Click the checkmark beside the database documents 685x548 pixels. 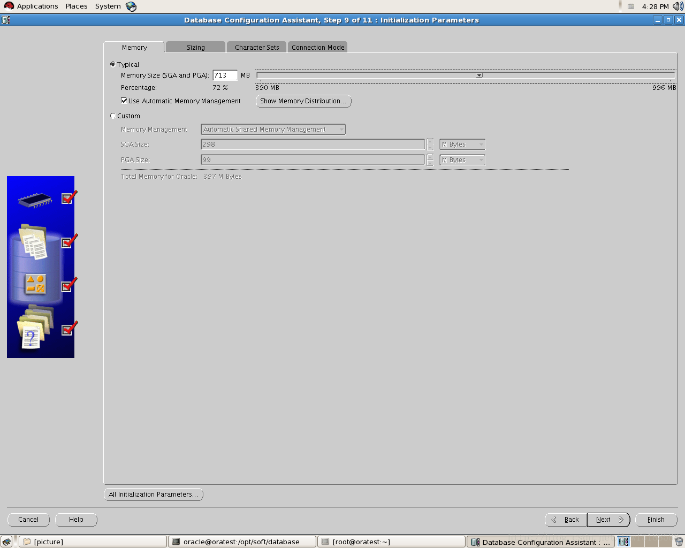coord(69,241)
